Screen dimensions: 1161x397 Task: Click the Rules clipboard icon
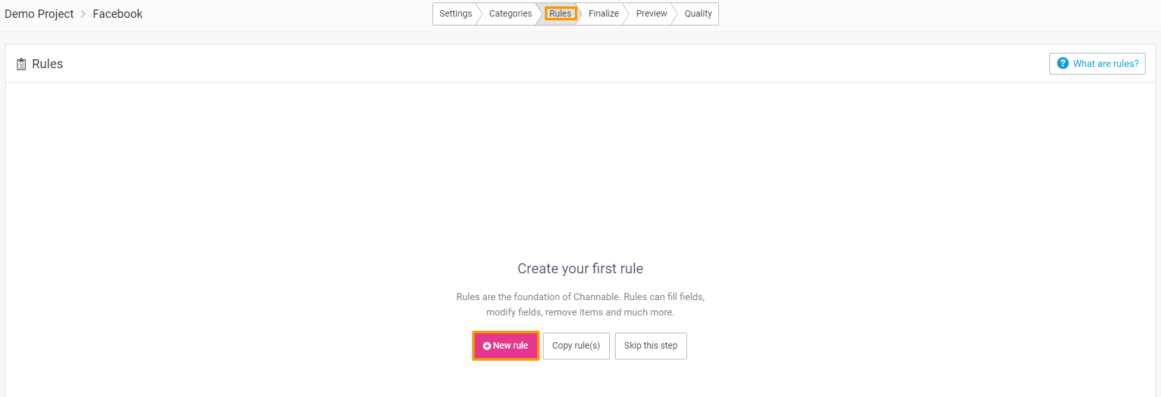[x=21, y=64]
